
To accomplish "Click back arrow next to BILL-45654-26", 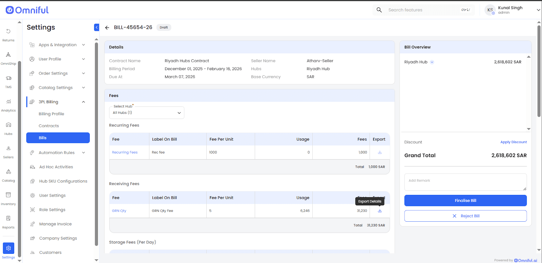I will point(107,27).
